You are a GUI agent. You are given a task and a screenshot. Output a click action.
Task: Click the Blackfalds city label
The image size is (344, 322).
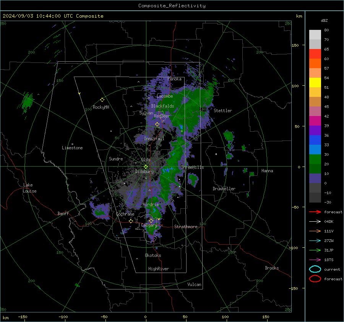click(162, 106)
